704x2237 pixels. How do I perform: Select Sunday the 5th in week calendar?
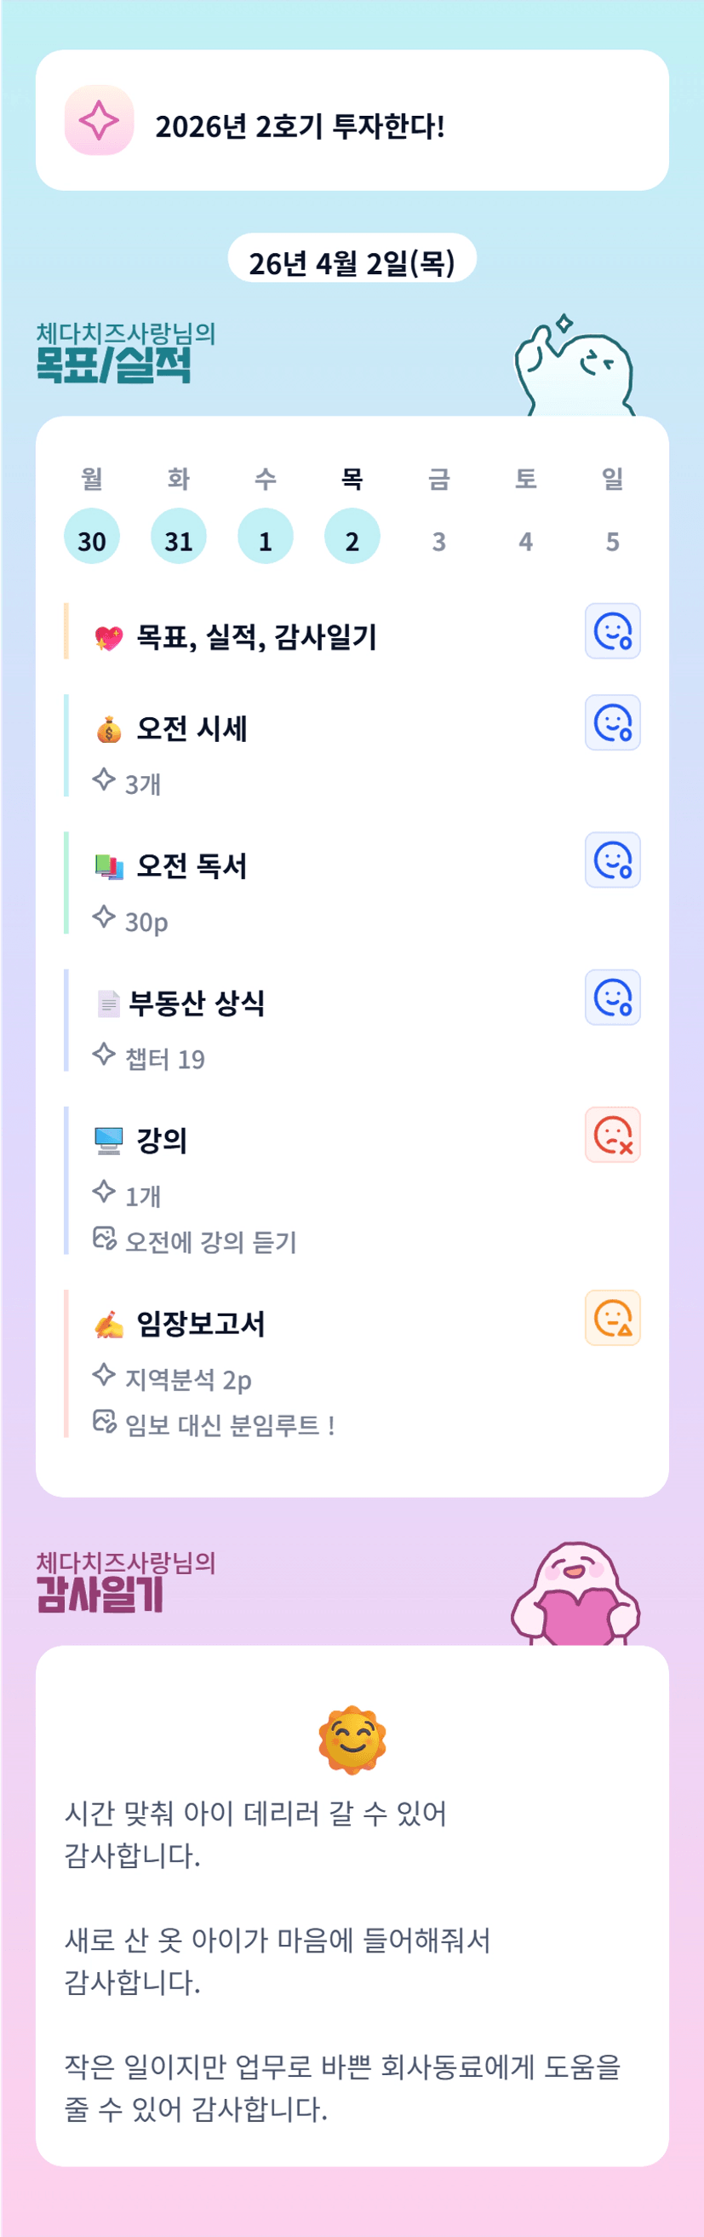point(612,541)
